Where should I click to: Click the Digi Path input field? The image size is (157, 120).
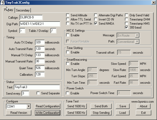click(x=40, y=24)
